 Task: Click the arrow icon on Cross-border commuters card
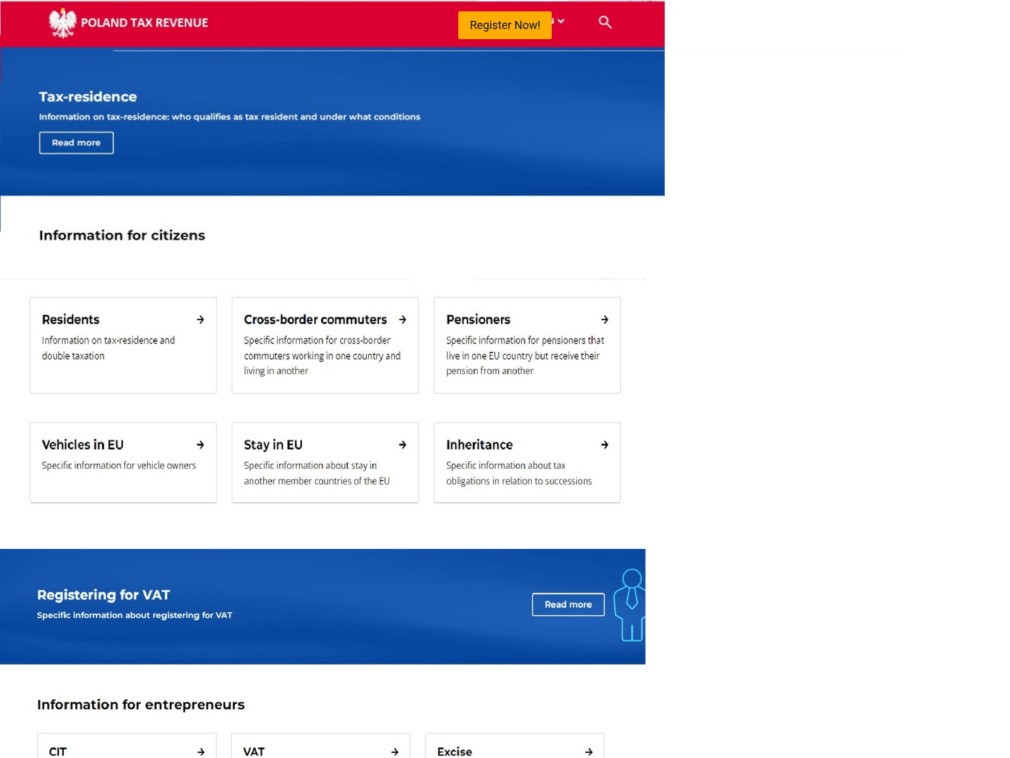click(402, 320)
